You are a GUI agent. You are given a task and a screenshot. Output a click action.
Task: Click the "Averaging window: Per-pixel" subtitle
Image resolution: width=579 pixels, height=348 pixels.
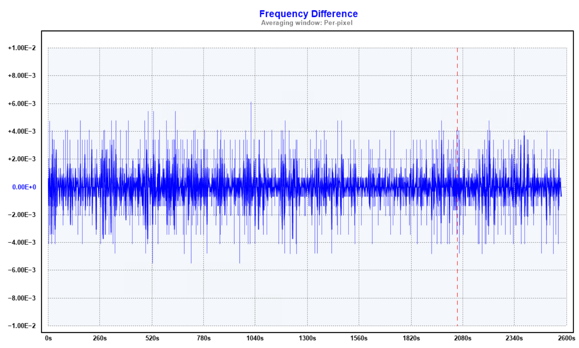pos(306,23)
